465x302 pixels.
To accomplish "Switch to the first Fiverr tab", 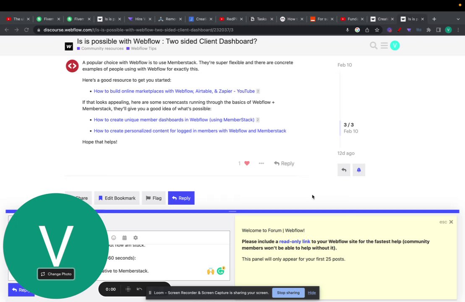I will (48, 19).
